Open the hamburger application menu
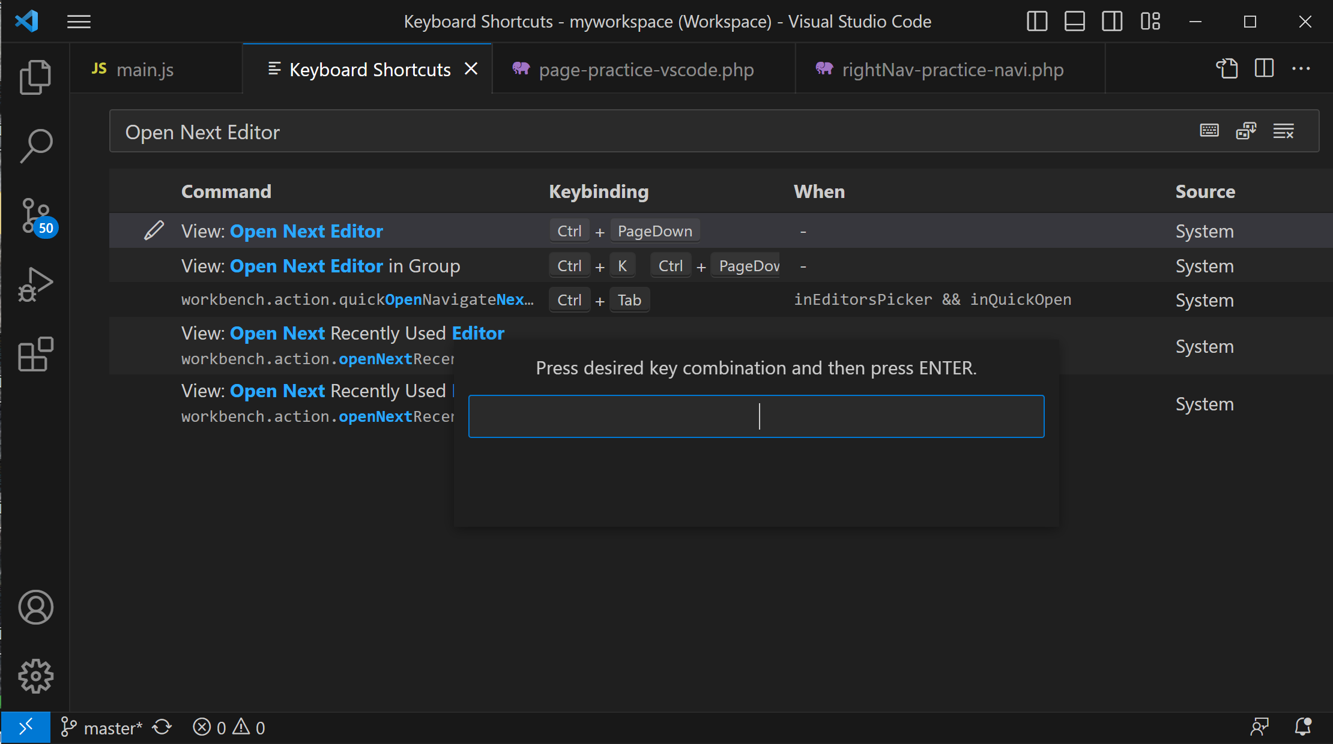Viewport: 1333px width, 744px height. point(79,22)
